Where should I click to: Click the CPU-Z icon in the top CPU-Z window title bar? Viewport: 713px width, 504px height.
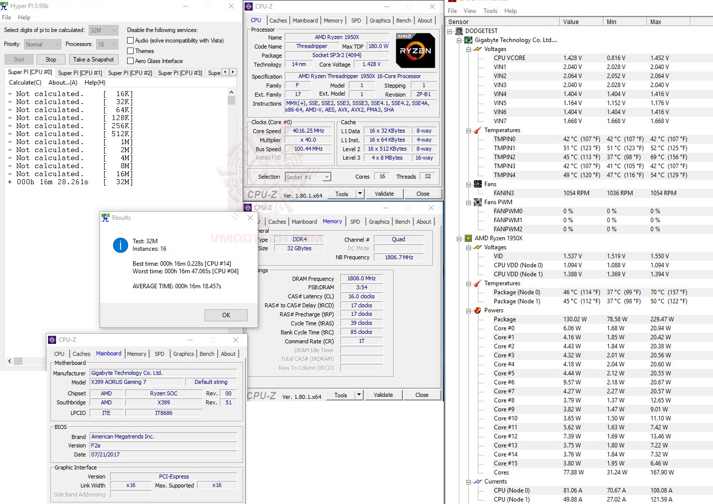tap(249, 7)
